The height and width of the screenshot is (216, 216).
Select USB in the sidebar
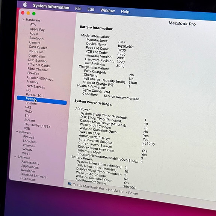coord(27,128)
